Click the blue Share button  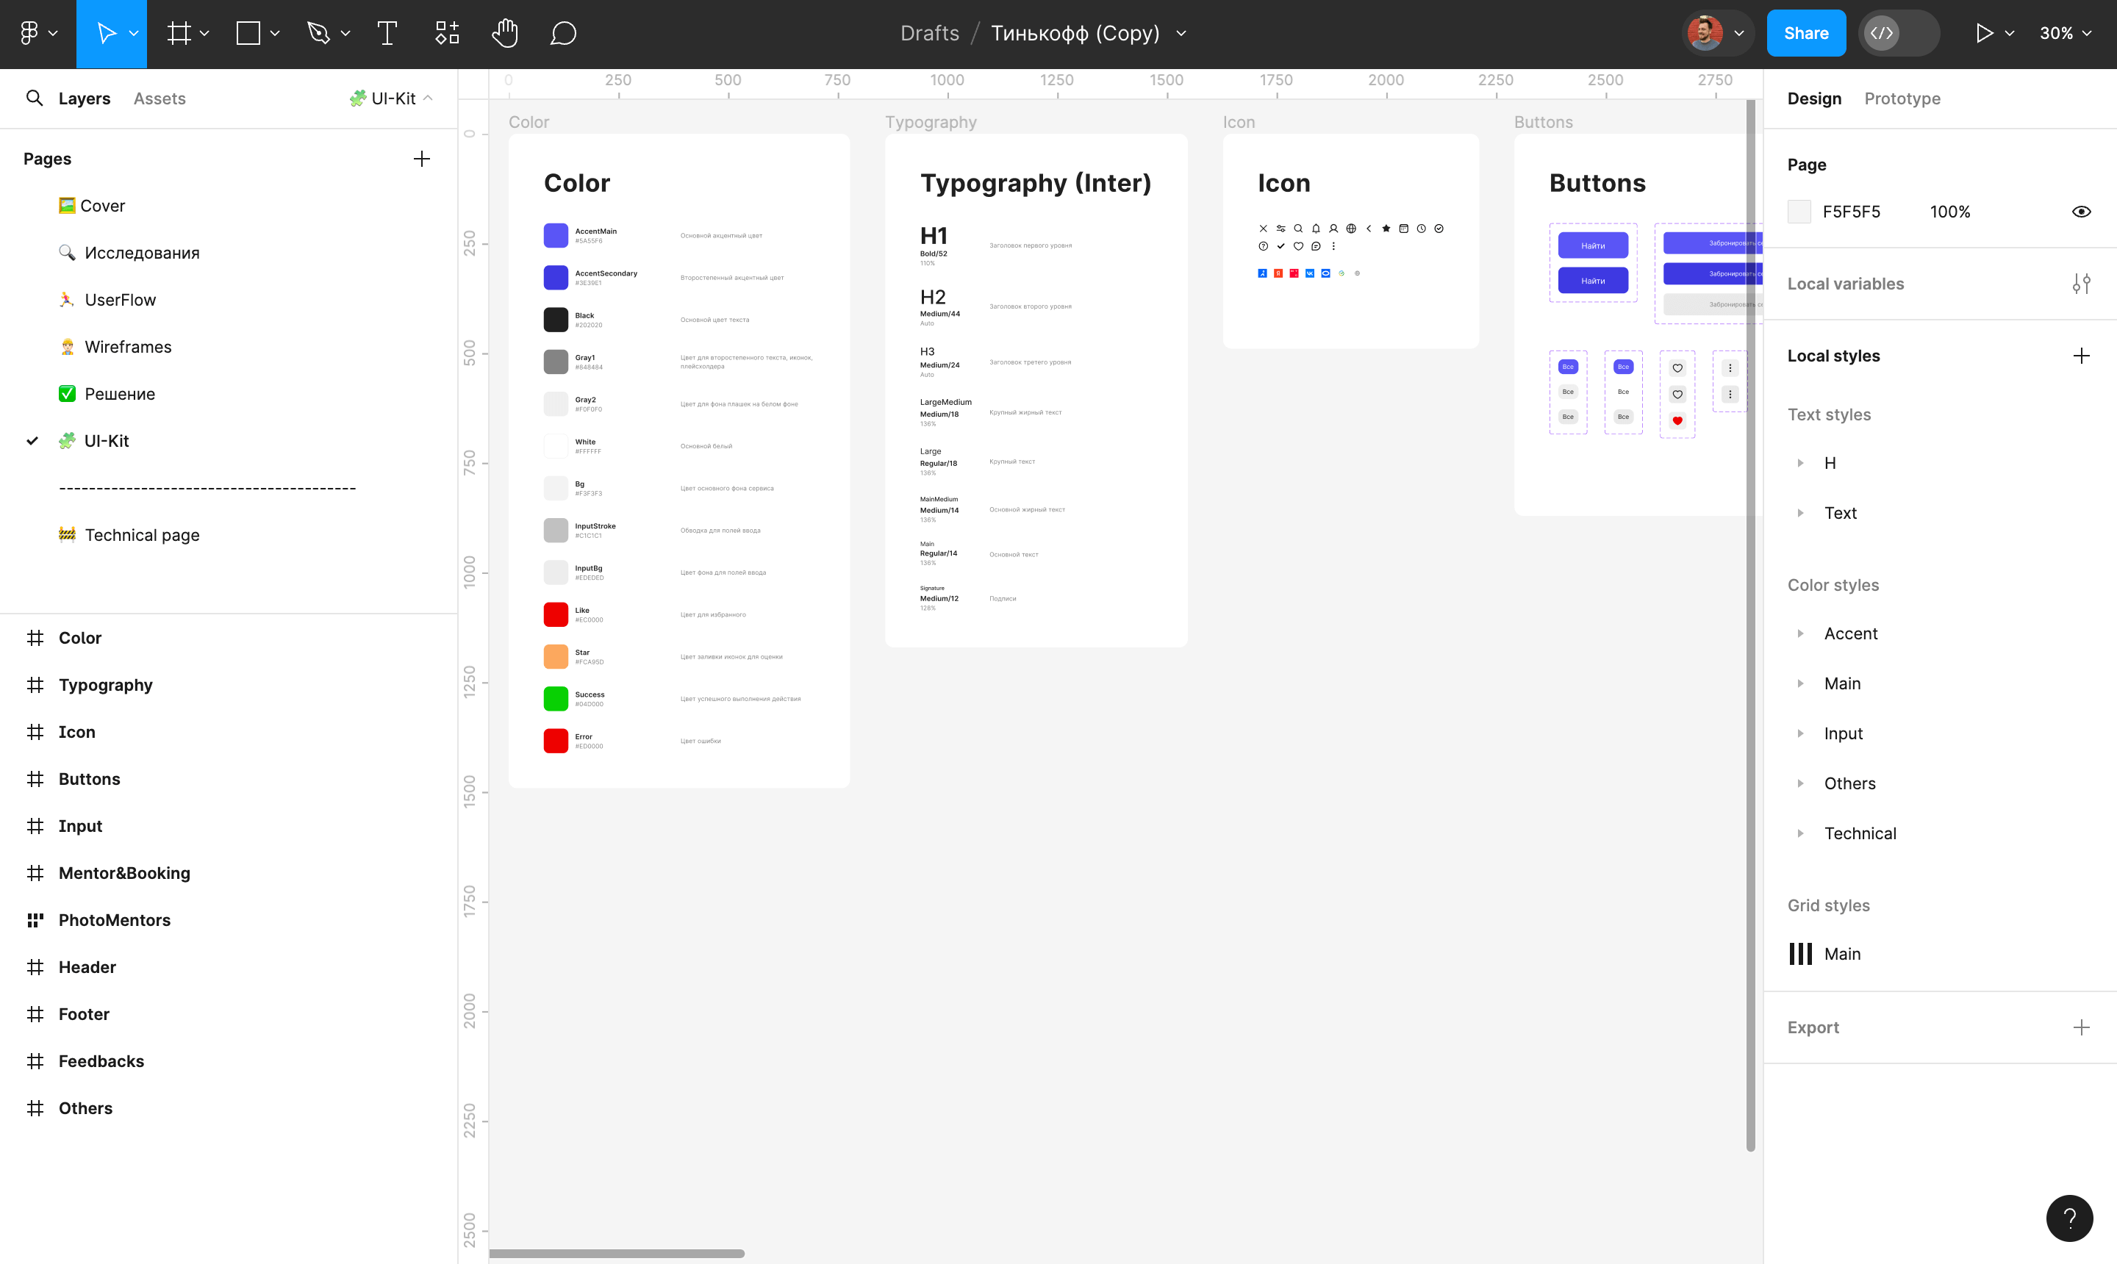1805,33
